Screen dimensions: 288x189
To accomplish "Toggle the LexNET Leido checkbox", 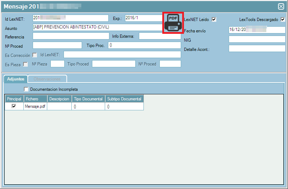I will (214, 20).
